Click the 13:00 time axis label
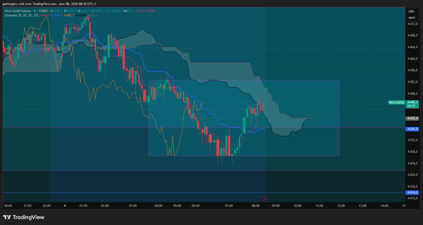Image resolution: width=423 pixels, height=225 pixels. [363, 206]
